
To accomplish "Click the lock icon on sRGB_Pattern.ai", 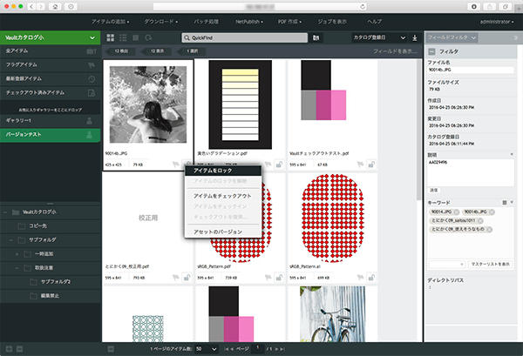I will (371, 277).
